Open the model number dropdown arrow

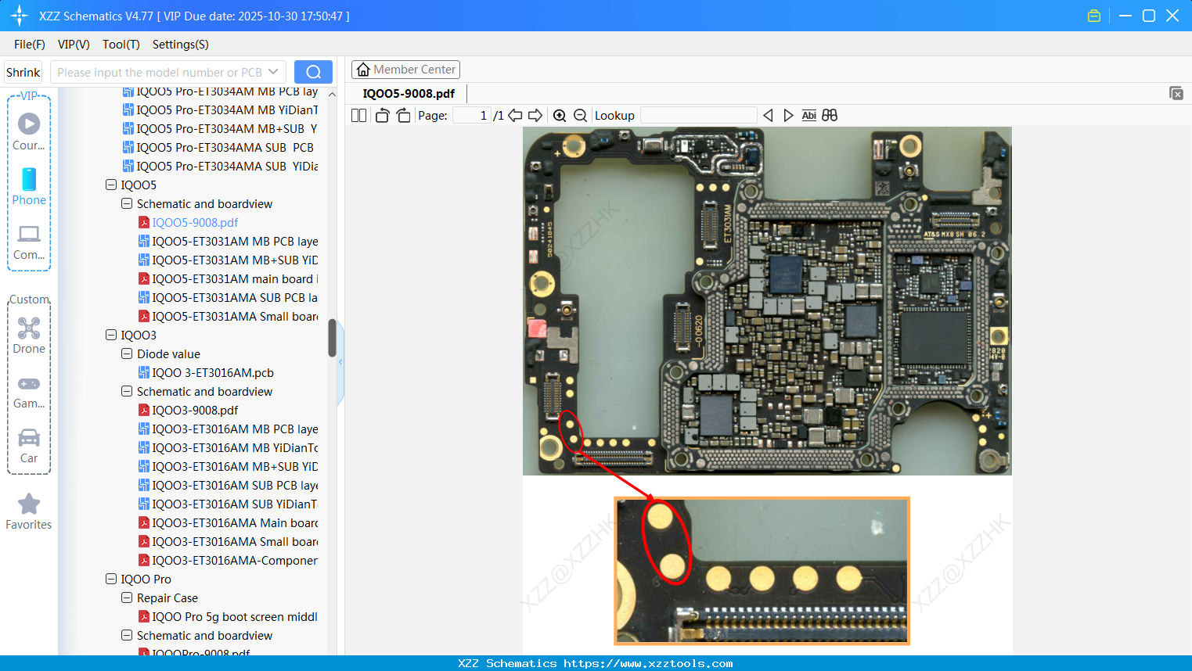pyautogui.click(x=273, y=72)
